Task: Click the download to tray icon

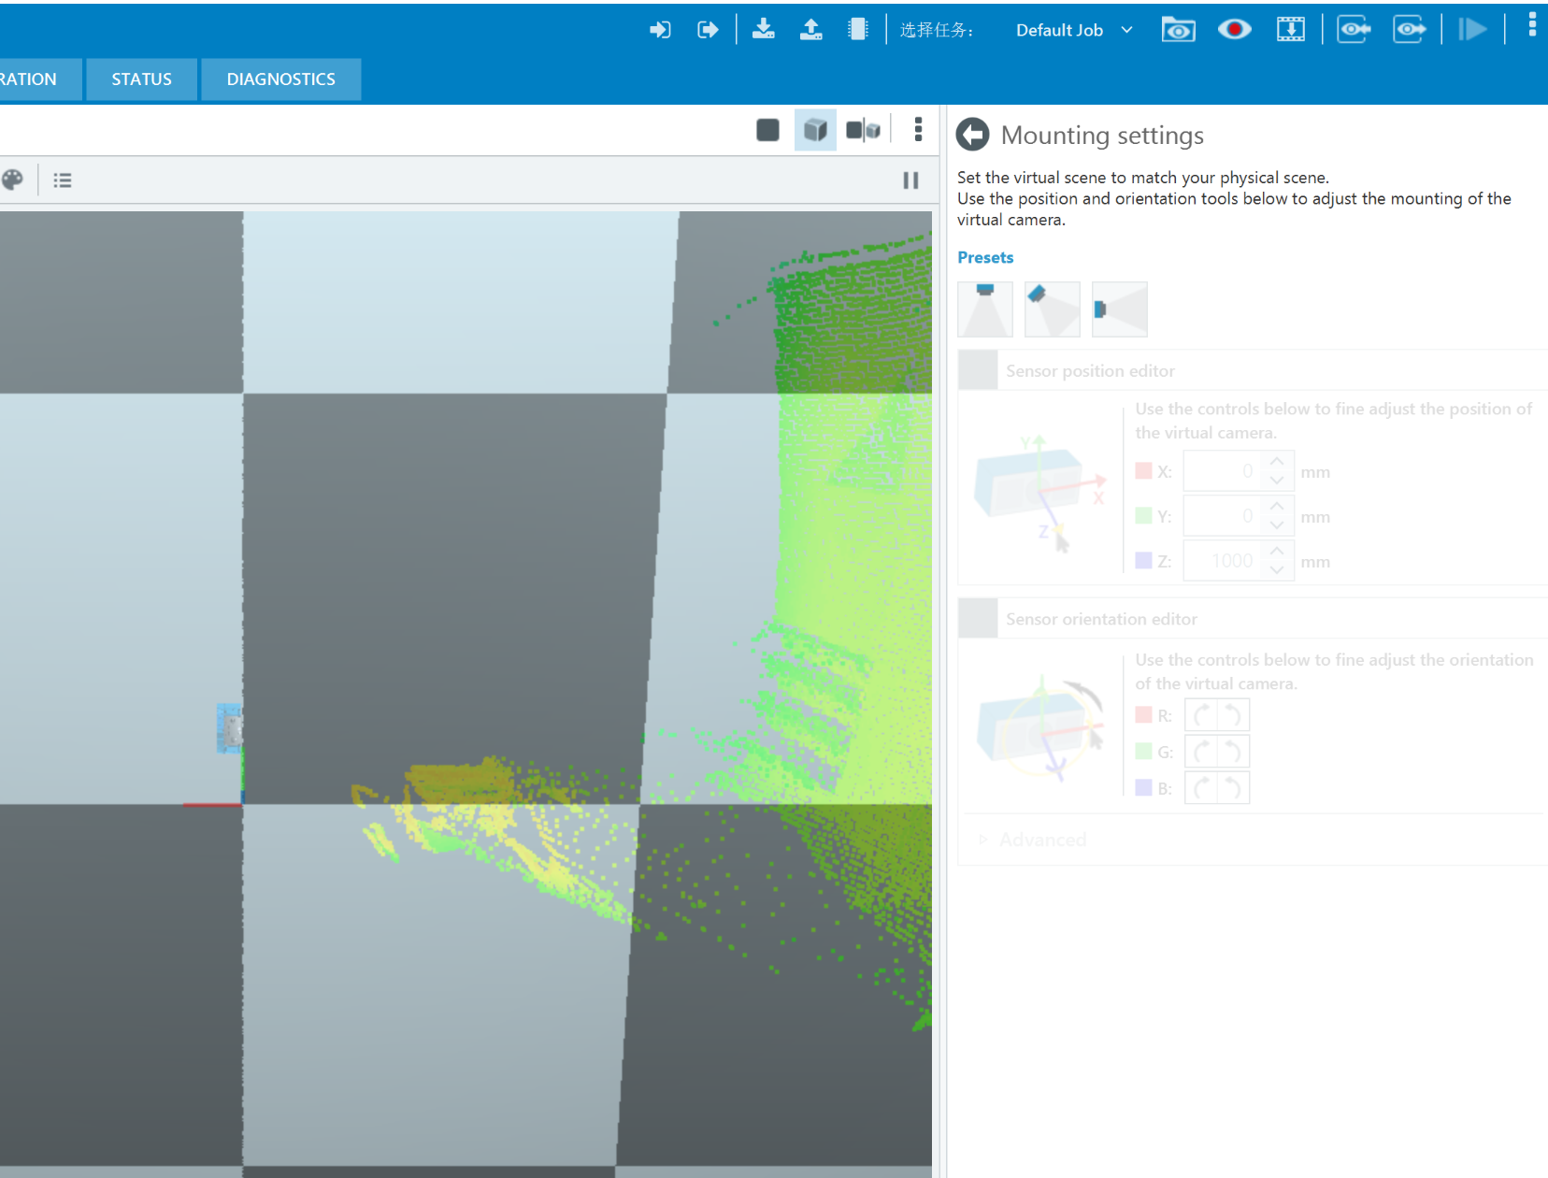Action: (764, 29)
